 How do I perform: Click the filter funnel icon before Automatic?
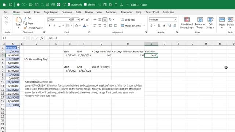click(x=64, y=5)
